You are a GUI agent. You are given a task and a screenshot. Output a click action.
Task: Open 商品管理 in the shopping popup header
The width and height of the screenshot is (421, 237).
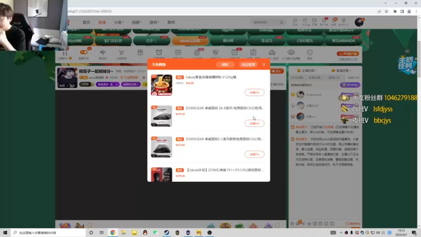point(248,64)
